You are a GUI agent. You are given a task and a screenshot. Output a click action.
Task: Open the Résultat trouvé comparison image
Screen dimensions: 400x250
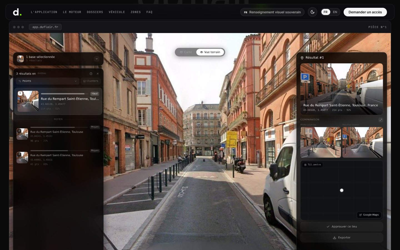click(x=363, y=142)
